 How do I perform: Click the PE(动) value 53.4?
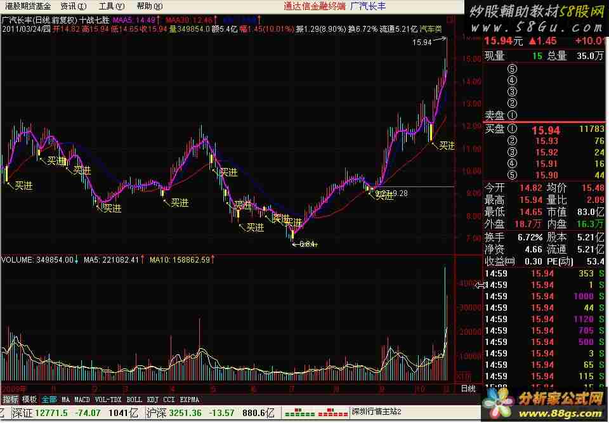click(x=595, y=261)
